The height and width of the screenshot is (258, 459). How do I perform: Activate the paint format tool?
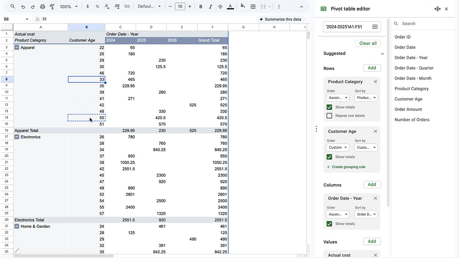tap(52, 6)
